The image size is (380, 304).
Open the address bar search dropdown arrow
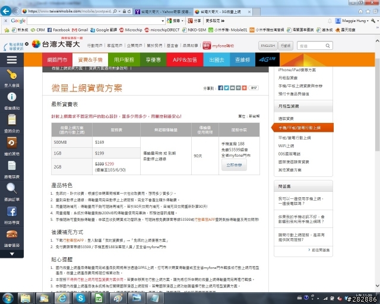click(x=119, y=11)
